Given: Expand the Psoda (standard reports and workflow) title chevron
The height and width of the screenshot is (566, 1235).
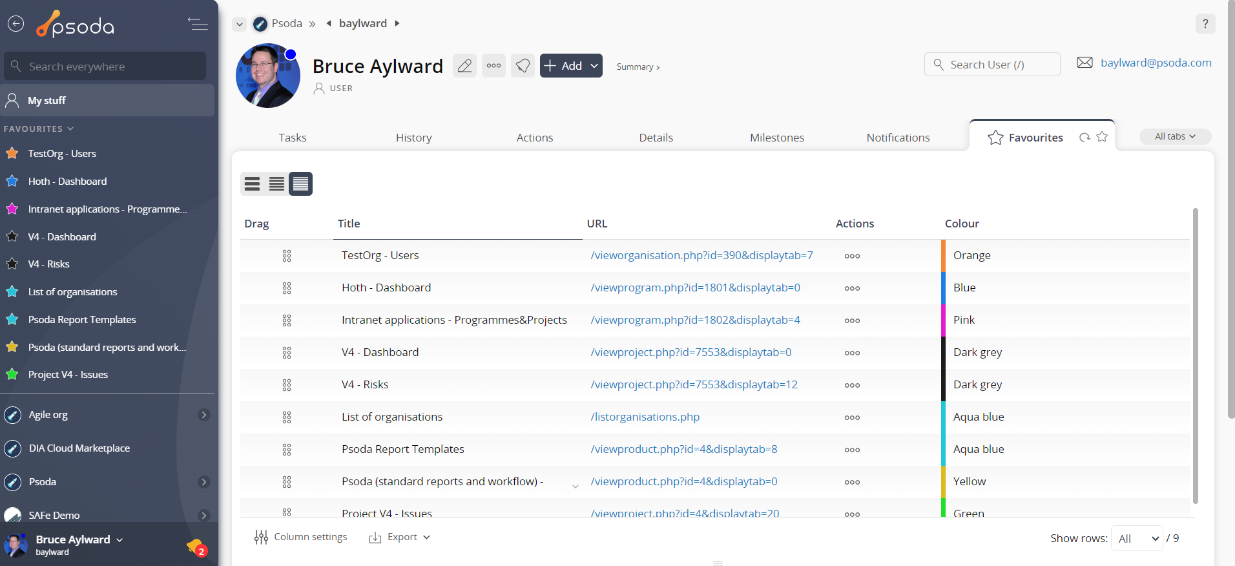Looking at the screenshot, I should [575, 486].
